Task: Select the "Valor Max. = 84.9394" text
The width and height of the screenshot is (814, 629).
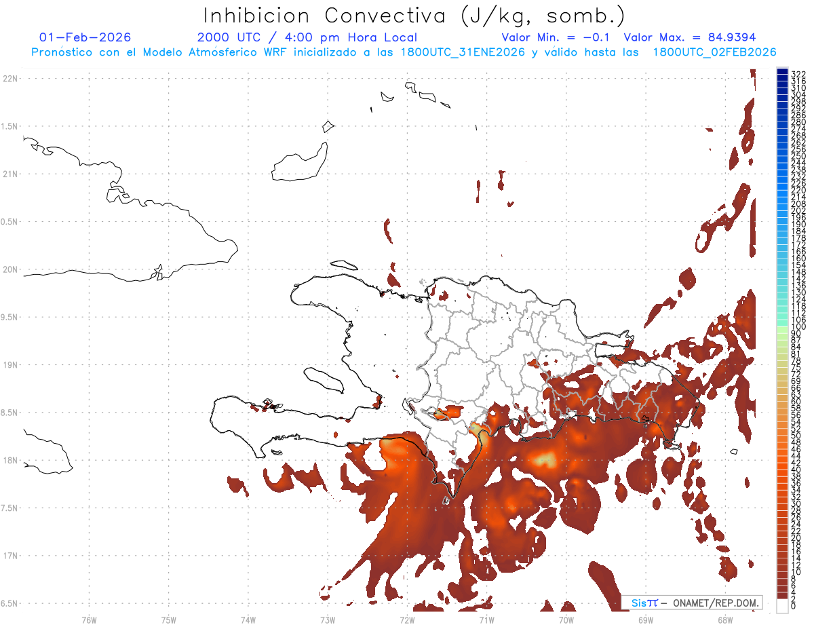Action: click(689, 37)
